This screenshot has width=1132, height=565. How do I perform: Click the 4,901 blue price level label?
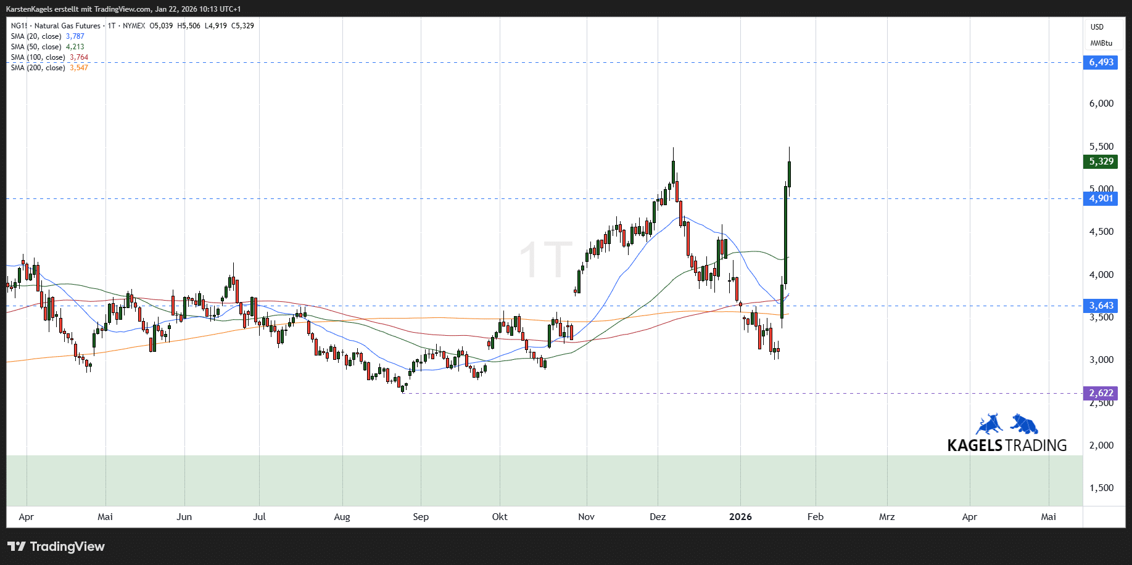click(x=1101, y=198)
